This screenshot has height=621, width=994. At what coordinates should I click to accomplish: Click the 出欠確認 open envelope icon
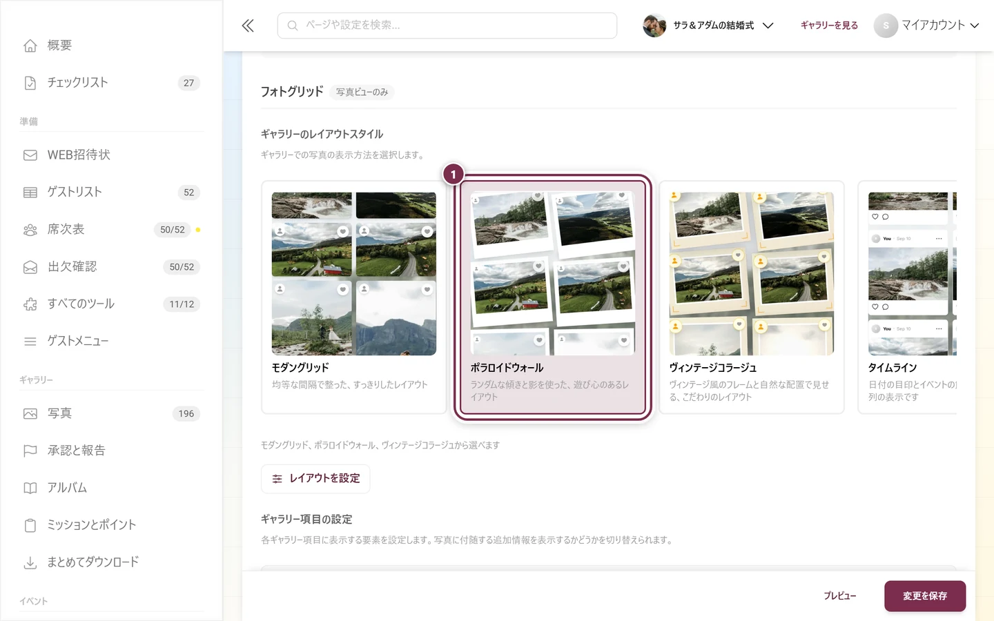30,267
